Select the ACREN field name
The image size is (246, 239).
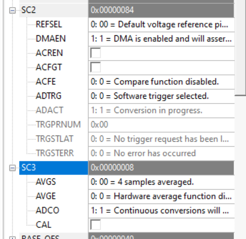tap(50, 53)
